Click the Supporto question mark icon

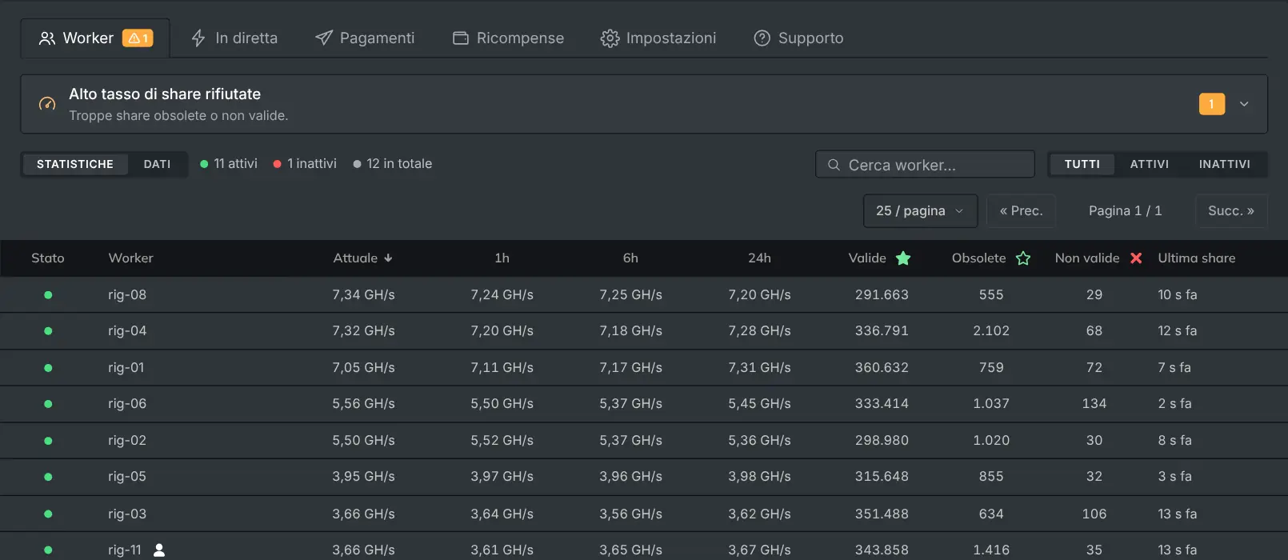pos(762,38)
